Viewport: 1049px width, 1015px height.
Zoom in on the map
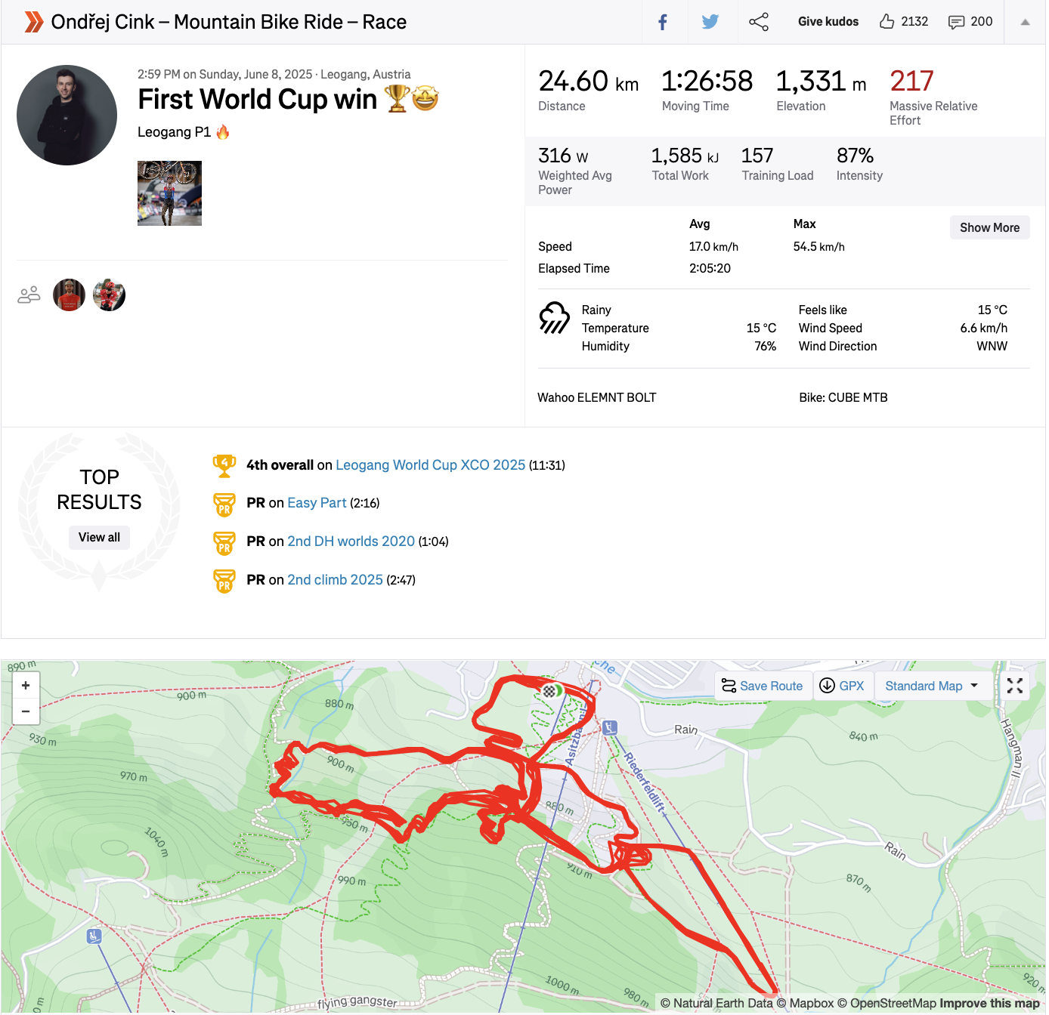(x=26, y=686)
